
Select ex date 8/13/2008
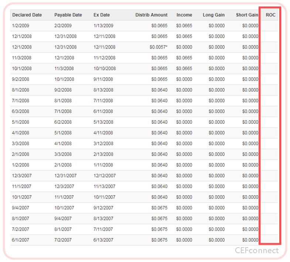pyautogui.click(x=103, y=90)
